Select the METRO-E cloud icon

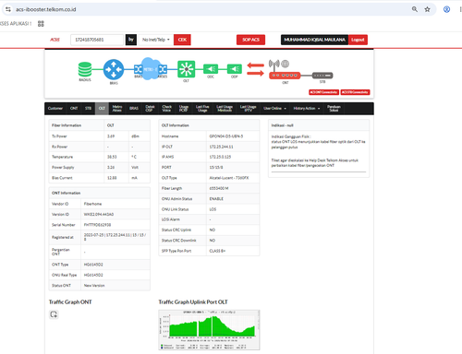[149, 69]
